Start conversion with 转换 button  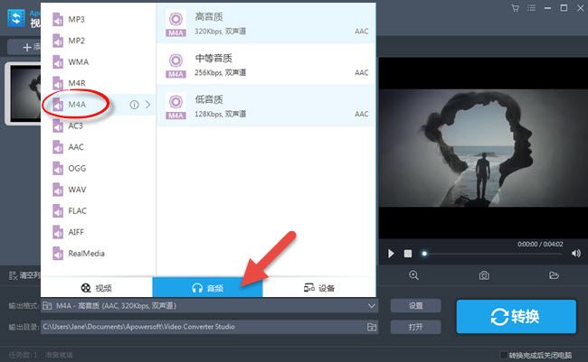pos(516,316)
